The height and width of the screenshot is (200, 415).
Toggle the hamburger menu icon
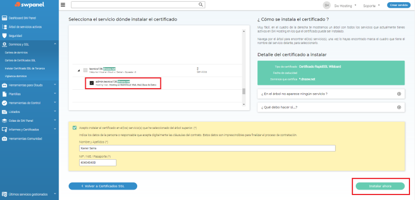[63, 5]
